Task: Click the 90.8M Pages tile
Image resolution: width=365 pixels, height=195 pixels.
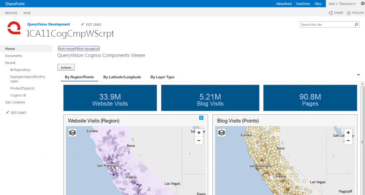Action: coord(310,98)
